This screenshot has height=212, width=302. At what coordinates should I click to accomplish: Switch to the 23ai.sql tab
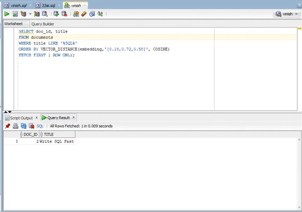tap(48, 5)
